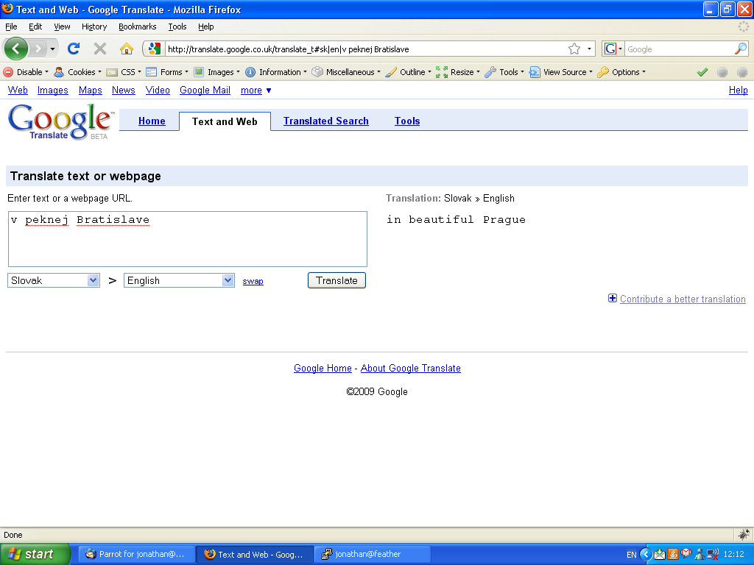Open the Information toolbar menu
The height and width of the screenshot is (565, 754).
click(276, 72)
